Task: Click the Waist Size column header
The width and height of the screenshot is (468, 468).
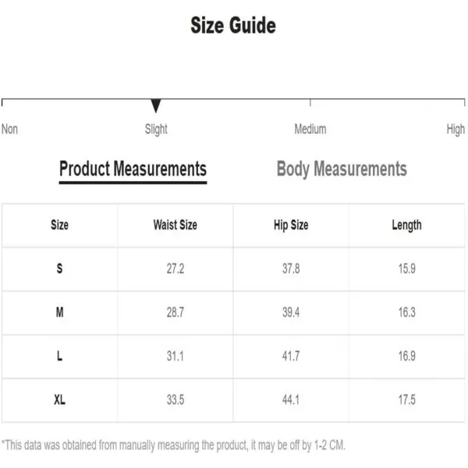Action: point(175,225)
